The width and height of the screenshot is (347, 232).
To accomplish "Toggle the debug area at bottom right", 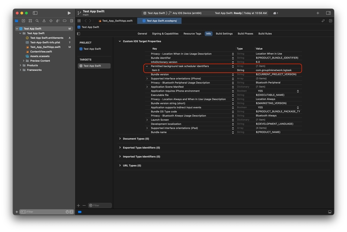I will coord(330,212).
